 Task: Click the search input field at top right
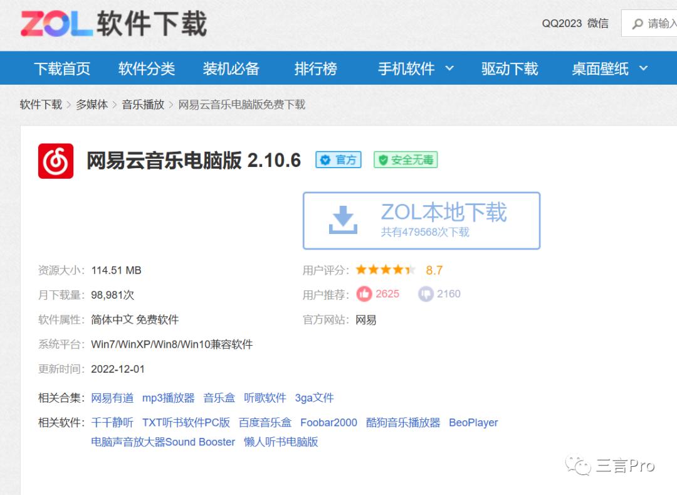(658, 23)
